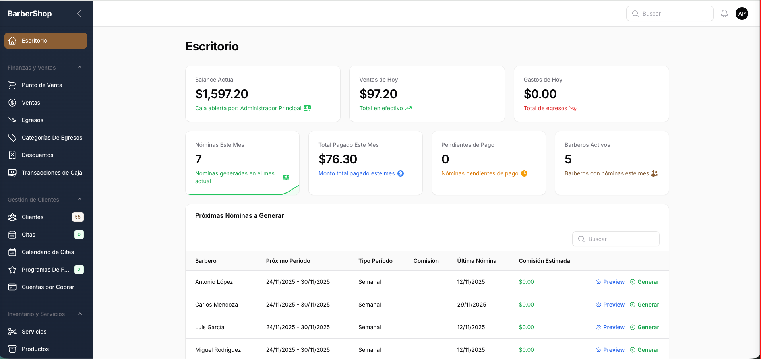
Task: Click the barbers group icon in Barberos Activos
Action: (x=654, y=173)
